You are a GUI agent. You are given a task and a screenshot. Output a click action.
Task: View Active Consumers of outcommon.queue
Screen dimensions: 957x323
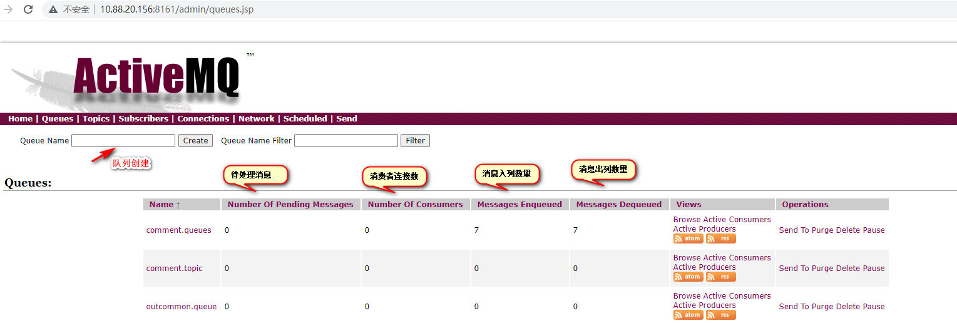click(x=737, y=296)
